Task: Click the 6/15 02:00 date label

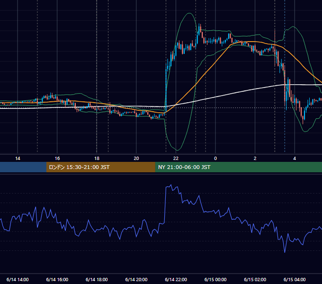Action: coord(255,279)
